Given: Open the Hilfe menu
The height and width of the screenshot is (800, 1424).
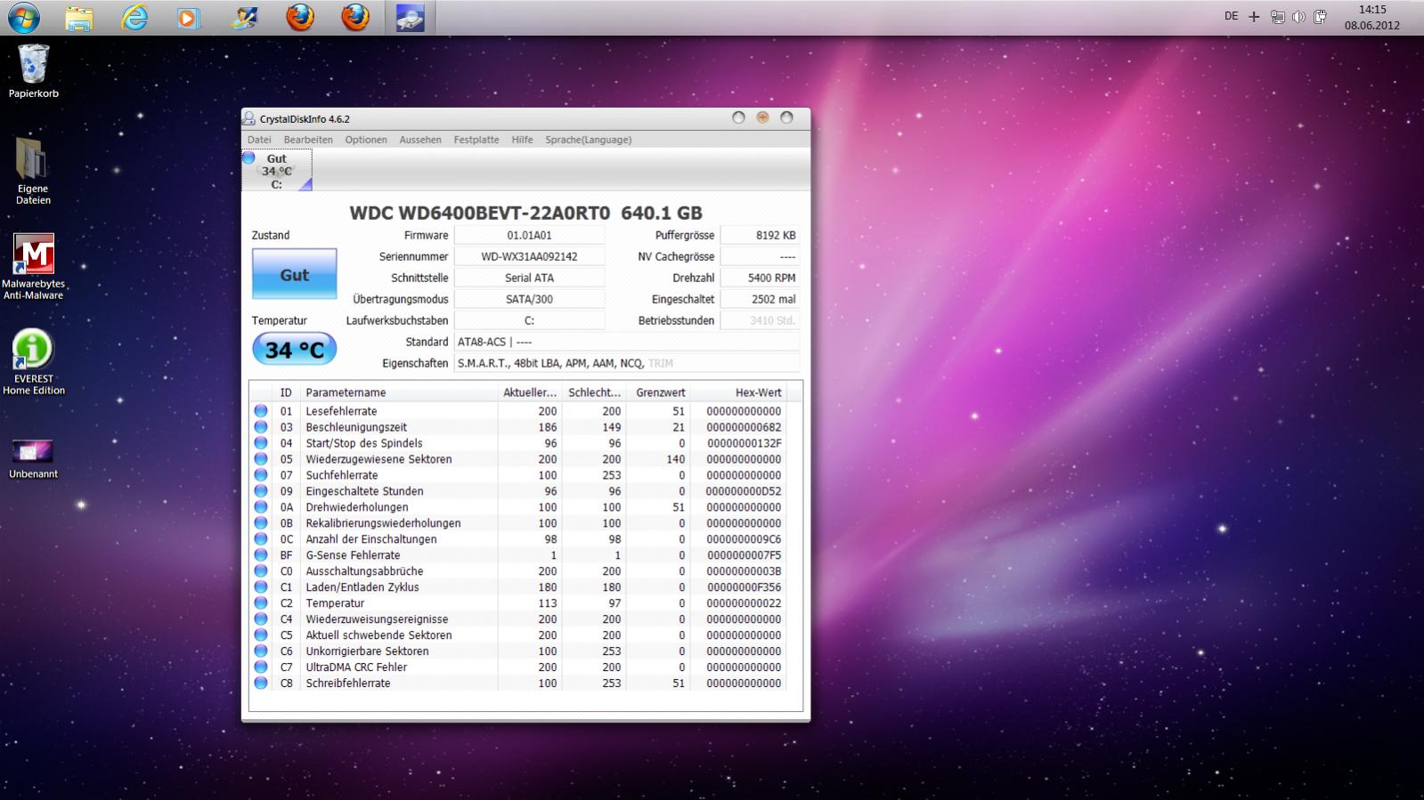Looking at the screenshot, I should click(x=522, y=140).
